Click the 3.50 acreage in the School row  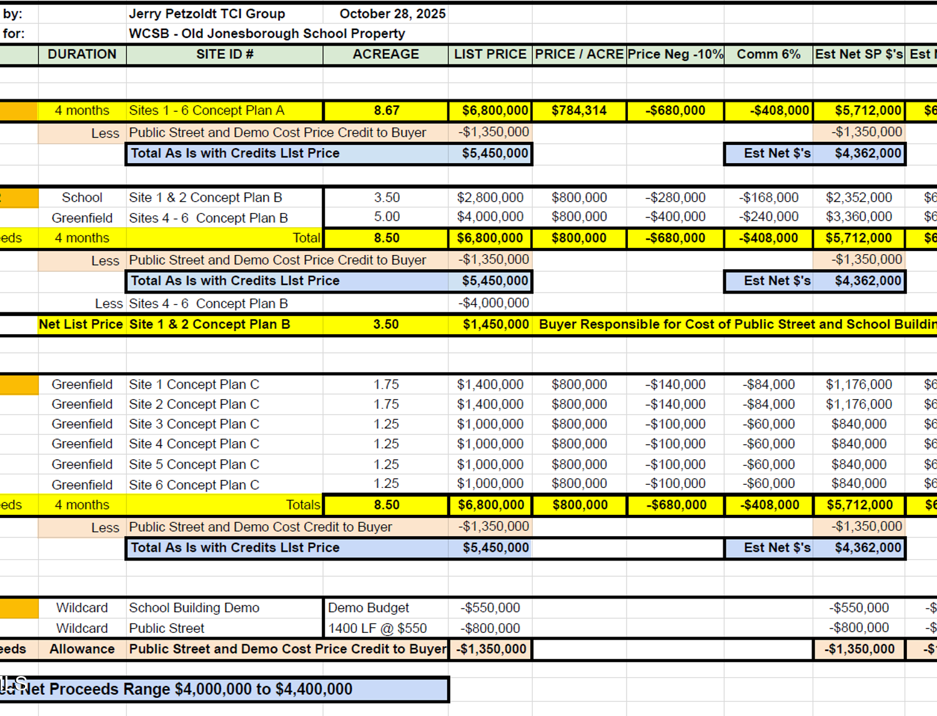[386, 197]
